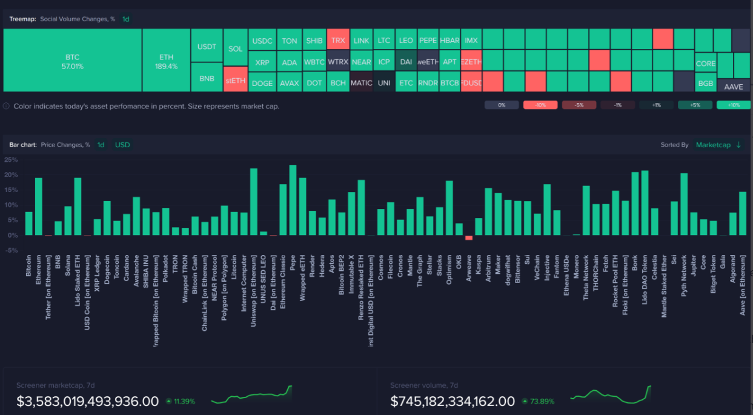
Task: Toggle the sort direction arrow next to Marketcap
Action: [x=738, y=145]
